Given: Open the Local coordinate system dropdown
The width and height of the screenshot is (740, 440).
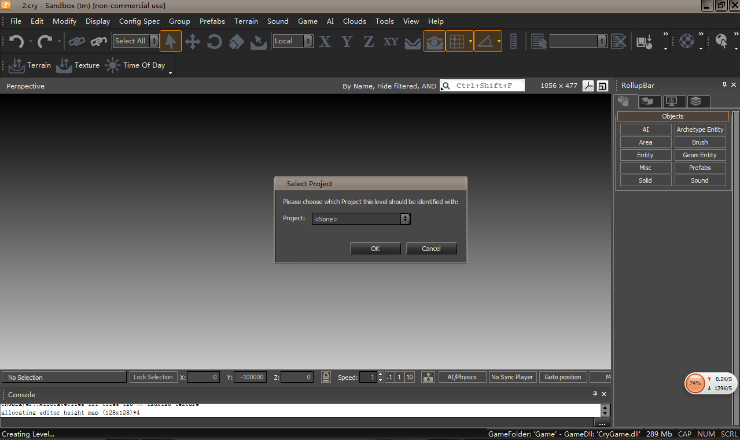Looking at the screenshot, I should point(293,41).
